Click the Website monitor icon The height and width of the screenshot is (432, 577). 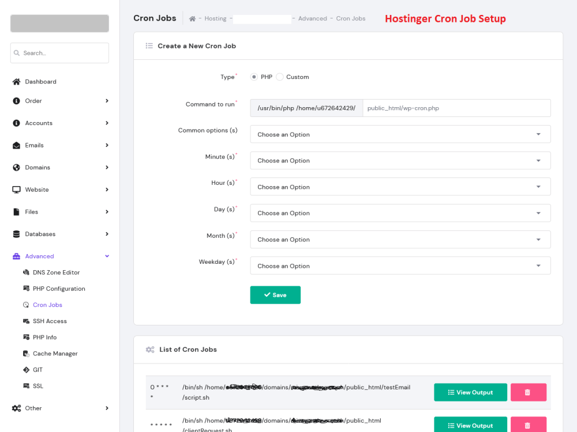16,190
